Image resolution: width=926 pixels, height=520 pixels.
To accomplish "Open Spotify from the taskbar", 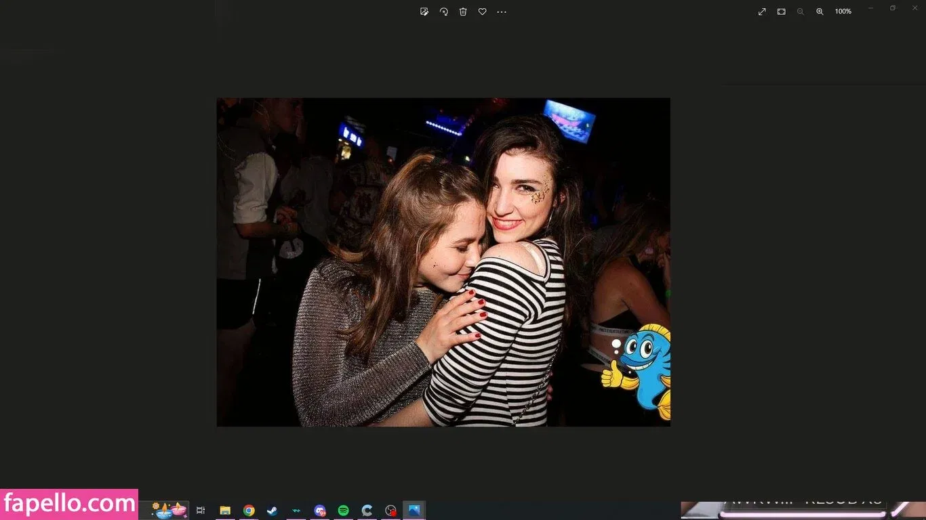I will pyautogui.click(x=344, y=511).
